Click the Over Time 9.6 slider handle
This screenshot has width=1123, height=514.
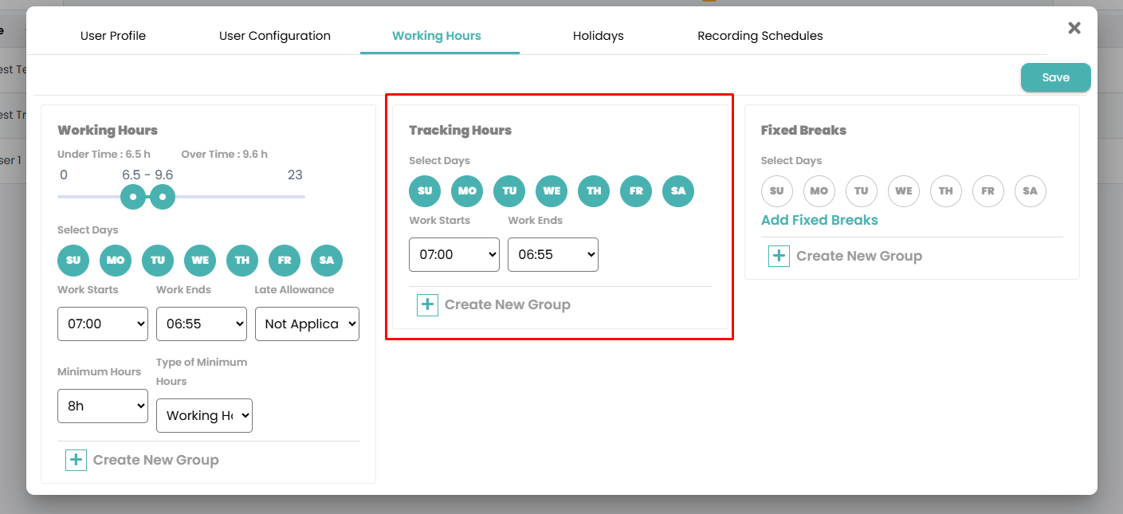click(163, 197)
